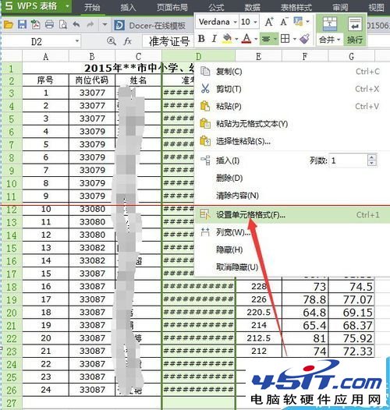
Task: Switch to the 开始 ribbon tab
Action: (92, 7)
